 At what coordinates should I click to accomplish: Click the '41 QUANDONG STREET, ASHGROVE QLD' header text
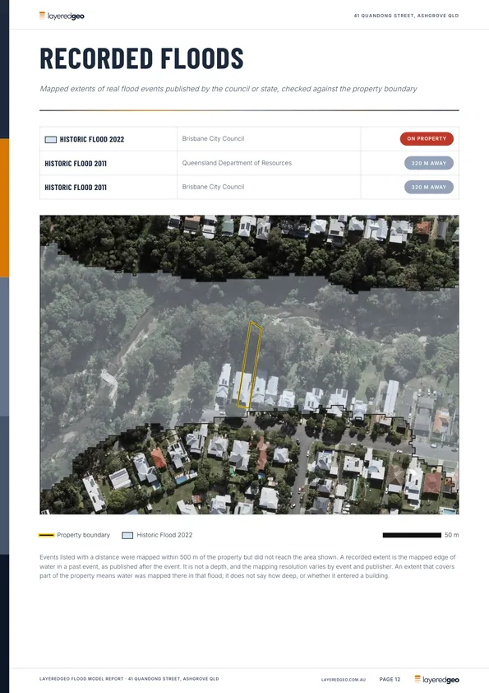[406, 16]
